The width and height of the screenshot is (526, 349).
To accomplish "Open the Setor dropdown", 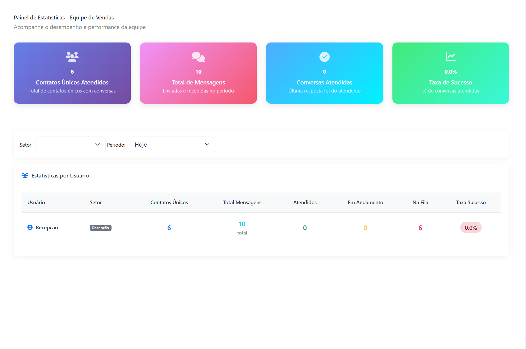I will coord(70,144).
